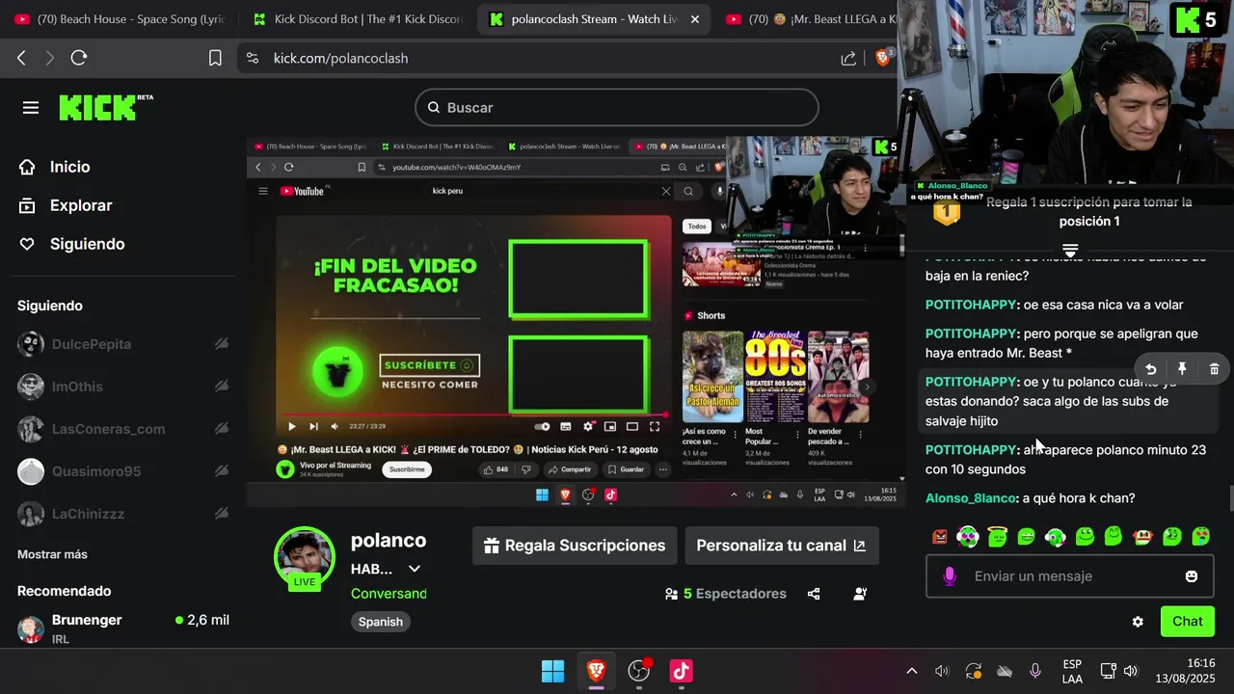Reply to the highlighted POTITOHAPPY message

tap(1150, 369)
